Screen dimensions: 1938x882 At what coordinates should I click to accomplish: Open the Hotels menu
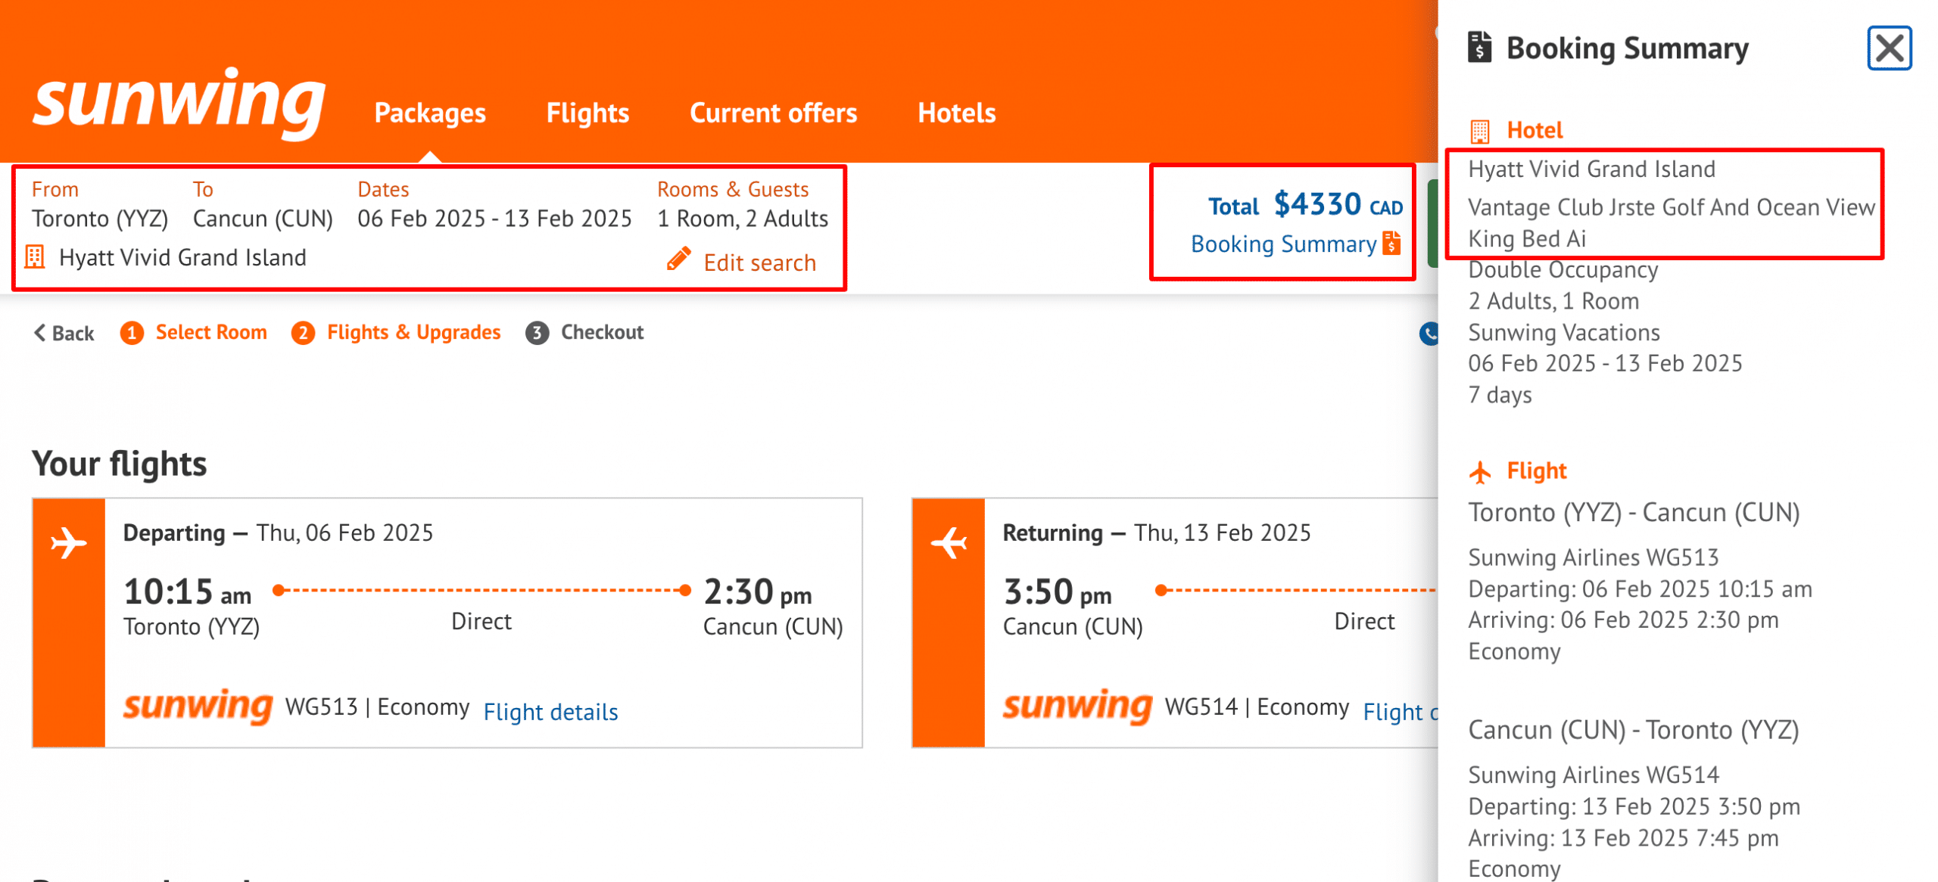click(956, 113)
